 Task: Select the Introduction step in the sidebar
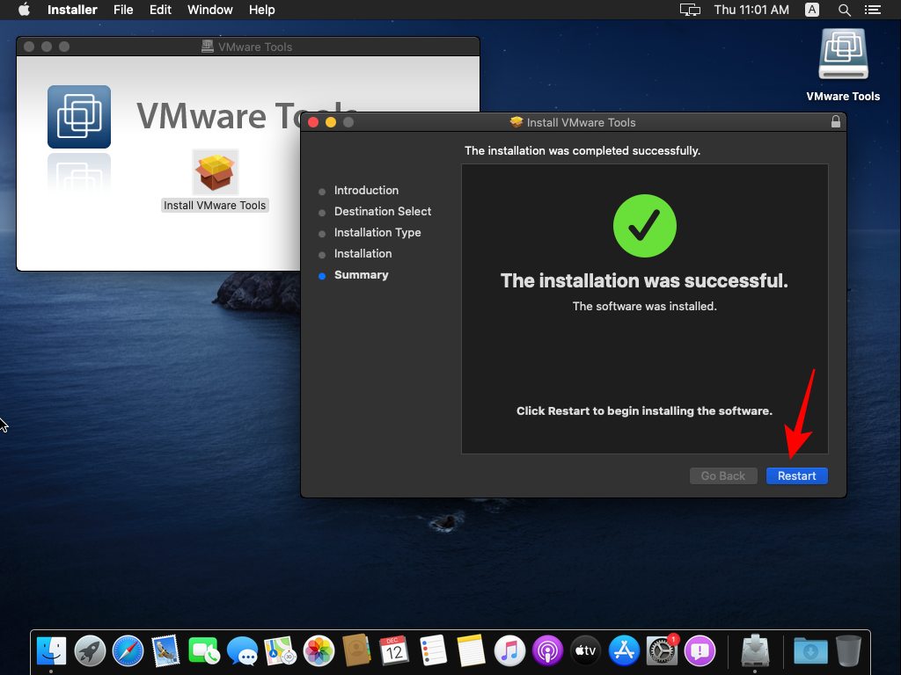366,190
